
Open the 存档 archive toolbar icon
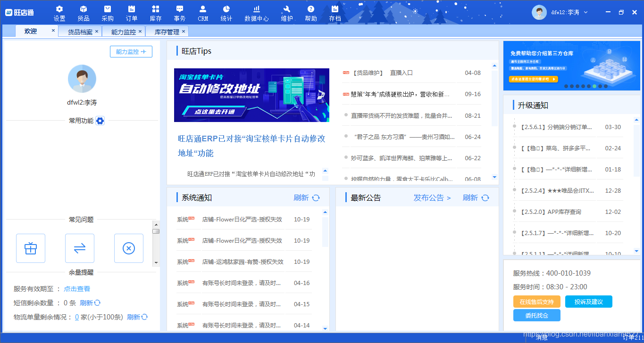pos(335,14)
